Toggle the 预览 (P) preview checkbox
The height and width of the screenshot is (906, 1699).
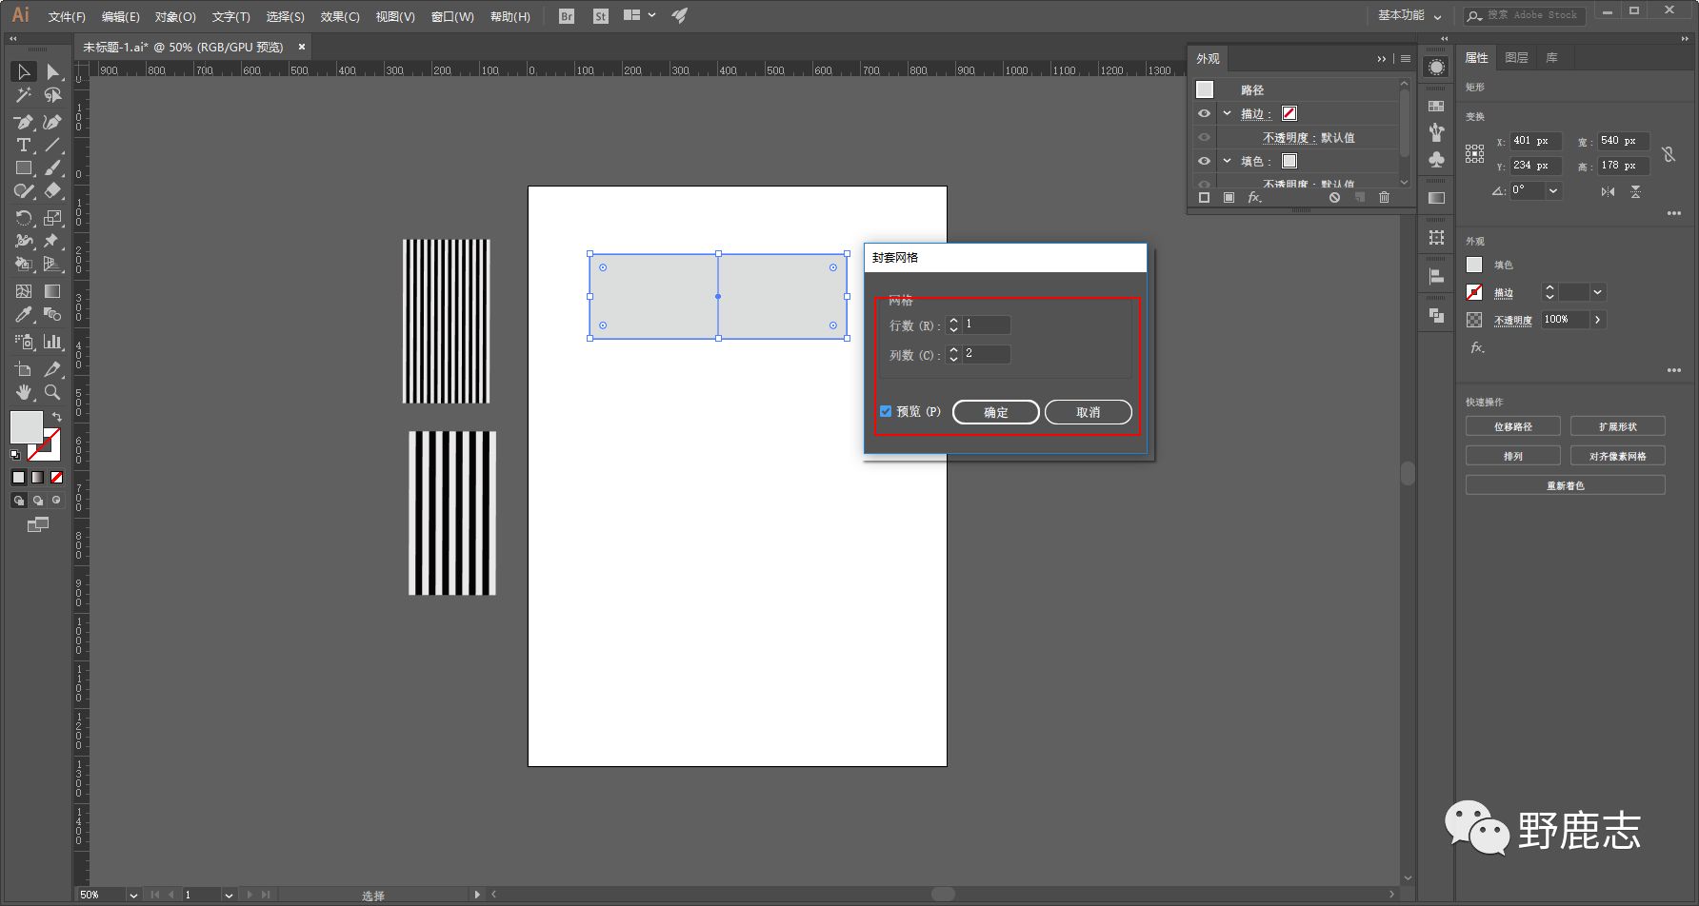pyautogui.click(x=886, y=411)
